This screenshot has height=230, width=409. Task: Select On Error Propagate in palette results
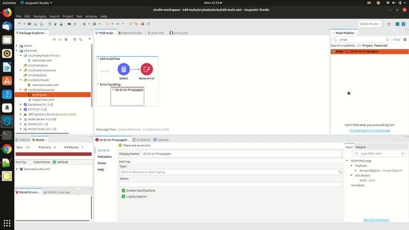(x=369, y=51)
